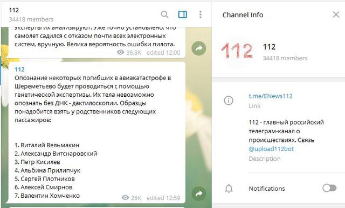The height and width of the screenshot is (208, 345).
Task: Click the '5. Сергей Плотников' line
Action: 45,179
